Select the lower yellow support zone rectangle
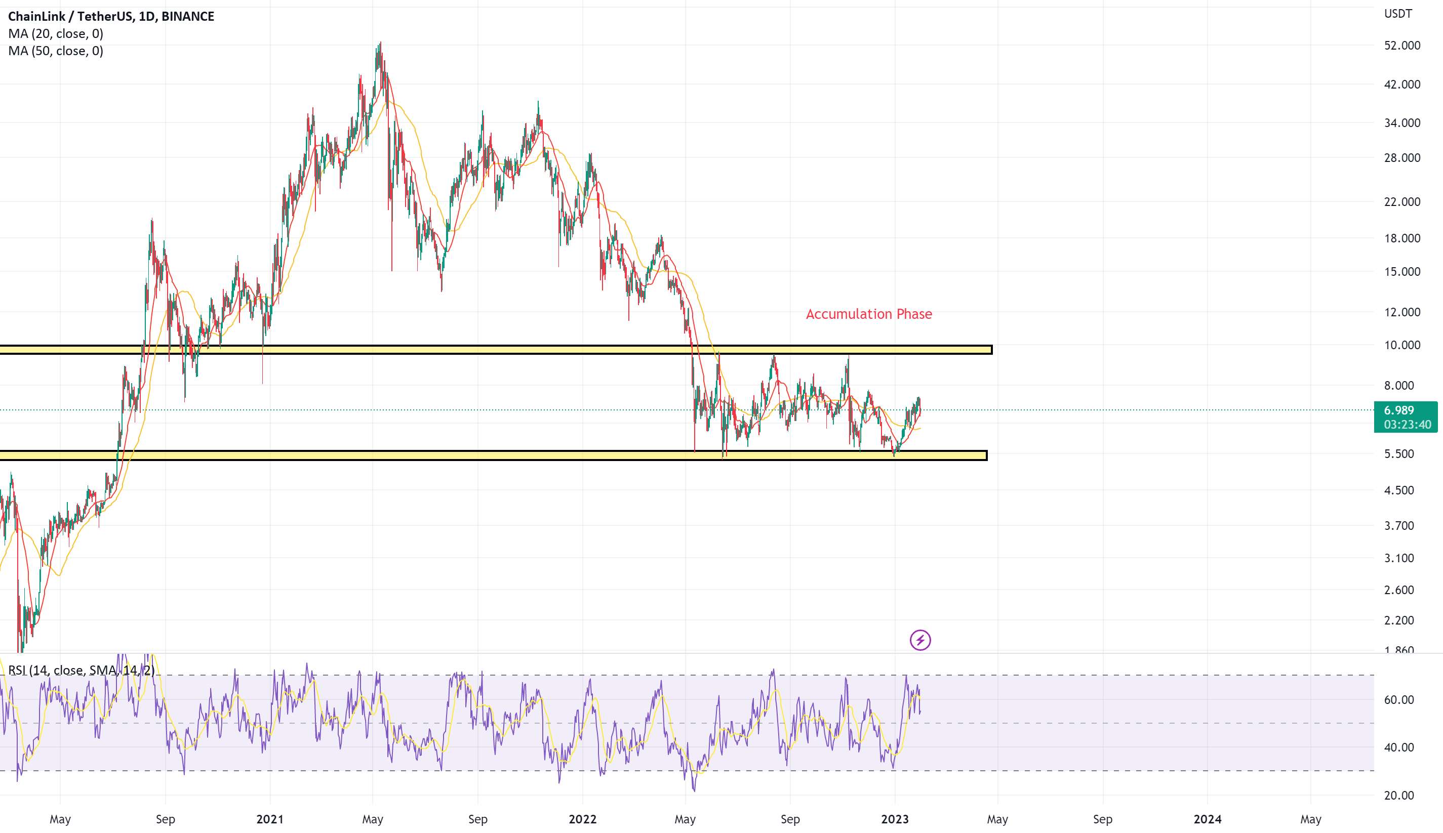 click(493, 455)
